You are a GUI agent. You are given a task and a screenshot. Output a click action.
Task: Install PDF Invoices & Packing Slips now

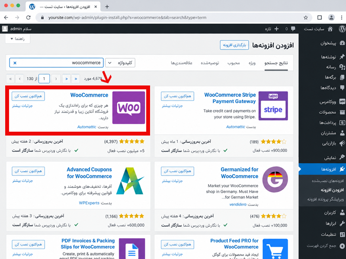point(28,244)
